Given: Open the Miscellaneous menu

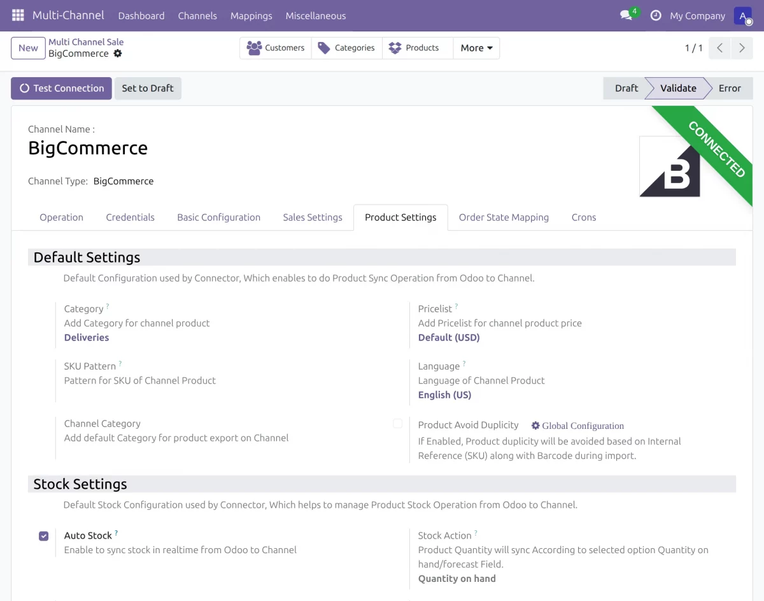Looking at the screenshot, I should tap(316, 16).
